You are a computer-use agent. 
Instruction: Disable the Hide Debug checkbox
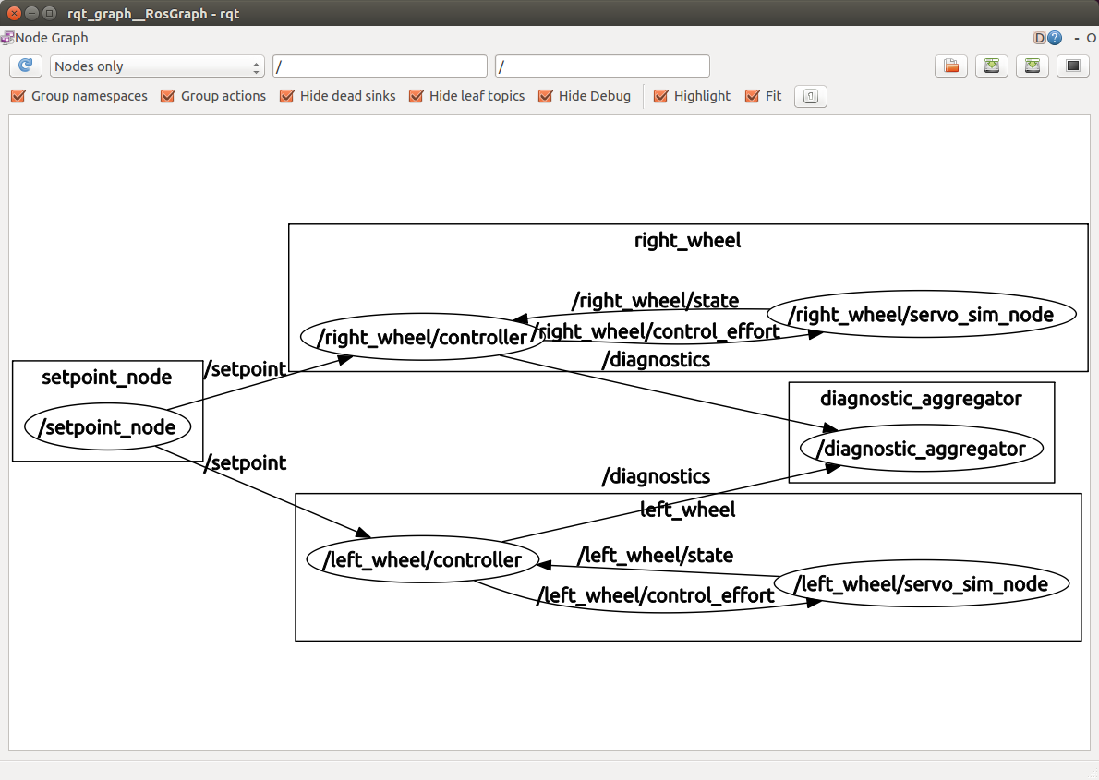point(545,96)
